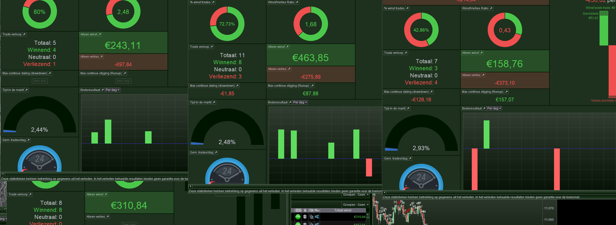The height and width of the screenshot is (225, 616).
Task: Click the 'Totaal winst' column header
Action: (343, 210)
